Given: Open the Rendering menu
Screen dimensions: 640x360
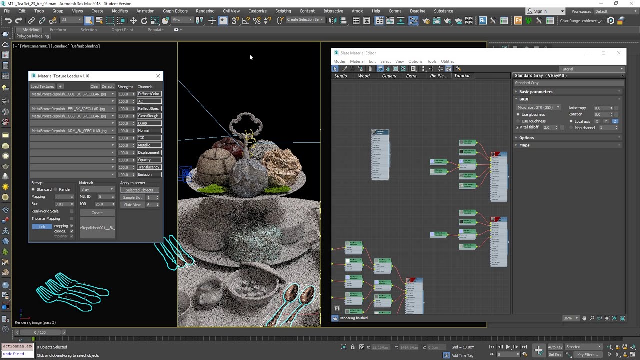Looking at the screenshot, I should (204, 11).
